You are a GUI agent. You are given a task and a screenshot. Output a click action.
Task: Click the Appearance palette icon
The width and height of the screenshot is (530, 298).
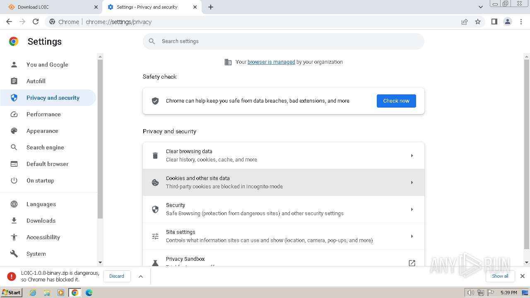(14, 131)
